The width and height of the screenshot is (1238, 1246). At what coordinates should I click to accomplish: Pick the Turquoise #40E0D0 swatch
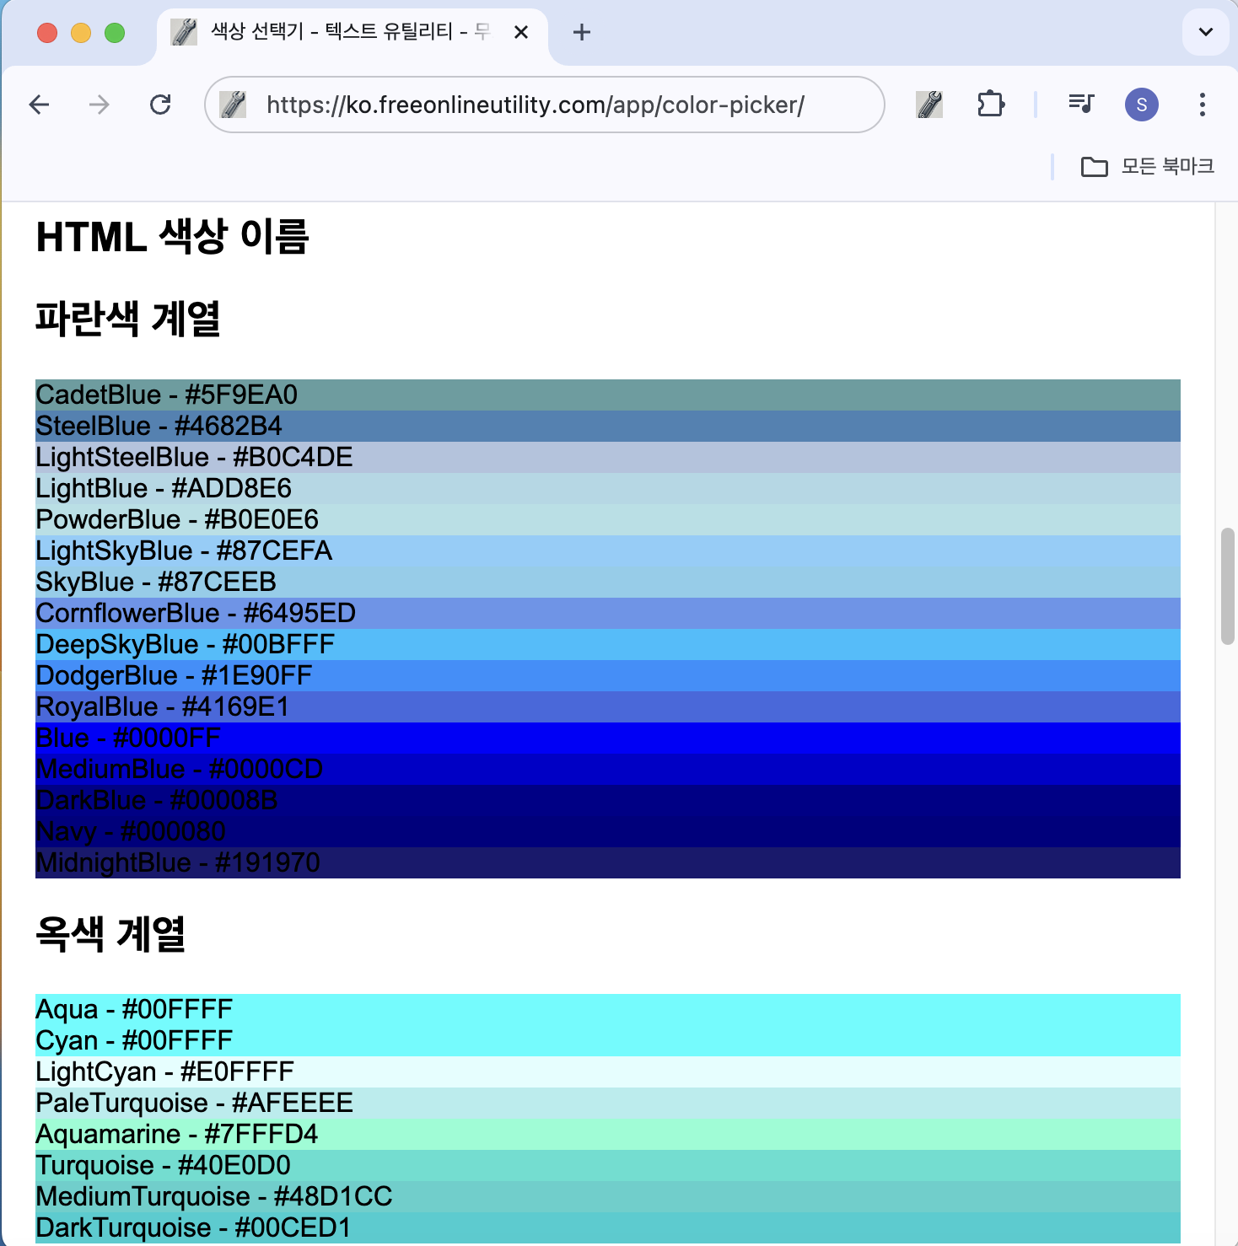[x=608, y=1165]
